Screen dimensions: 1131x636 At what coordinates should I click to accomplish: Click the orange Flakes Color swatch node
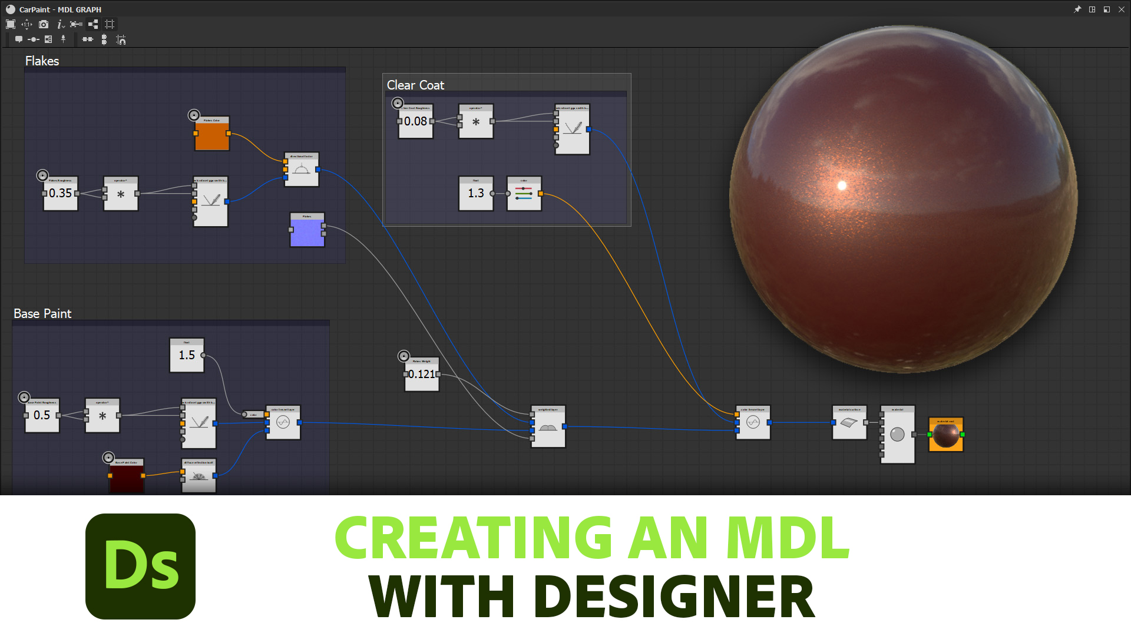212,134
